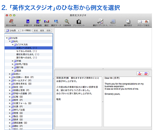Expand the お祝い folder
The width and height of the screenshot is (156, 134).
[10, 74]
